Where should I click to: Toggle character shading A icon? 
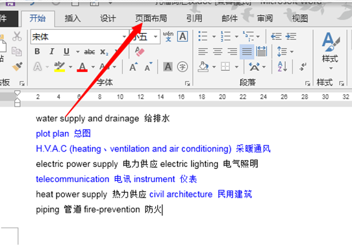pyautogui.click(x=168, y=67)
